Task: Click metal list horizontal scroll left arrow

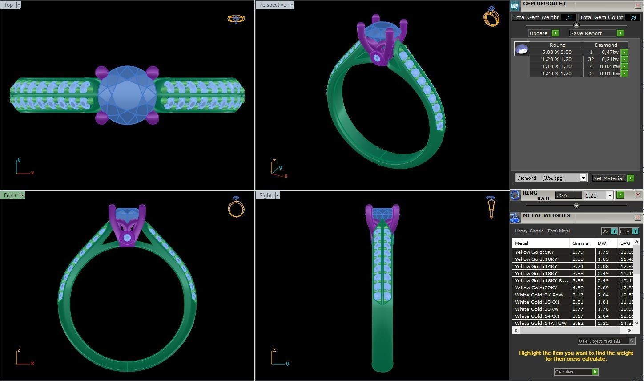Action: [516, 330]
